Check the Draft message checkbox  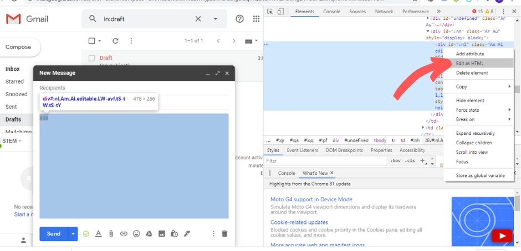coord(91,59)
